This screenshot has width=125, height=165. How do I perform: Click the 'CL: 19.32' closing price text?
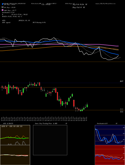pyautogui.click(x=46, y=4)
